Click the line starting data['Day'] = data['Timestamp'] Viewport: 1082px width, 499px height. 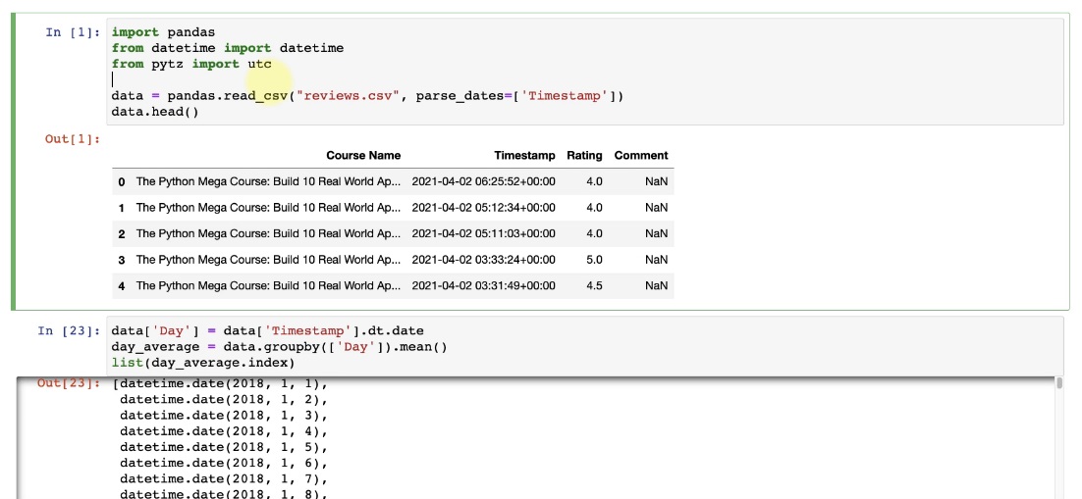268,330
